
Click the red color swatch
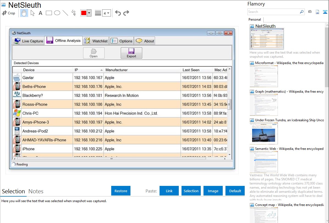pyautogui.click(x=84, y=13)
